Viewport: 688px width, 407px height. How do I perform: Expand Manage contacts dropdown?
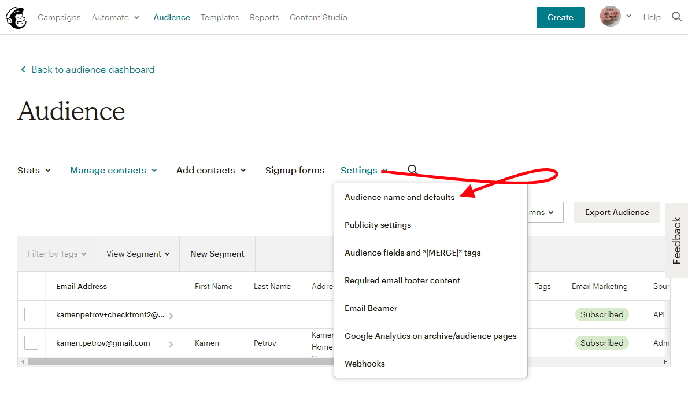click(x=113, y=170)
